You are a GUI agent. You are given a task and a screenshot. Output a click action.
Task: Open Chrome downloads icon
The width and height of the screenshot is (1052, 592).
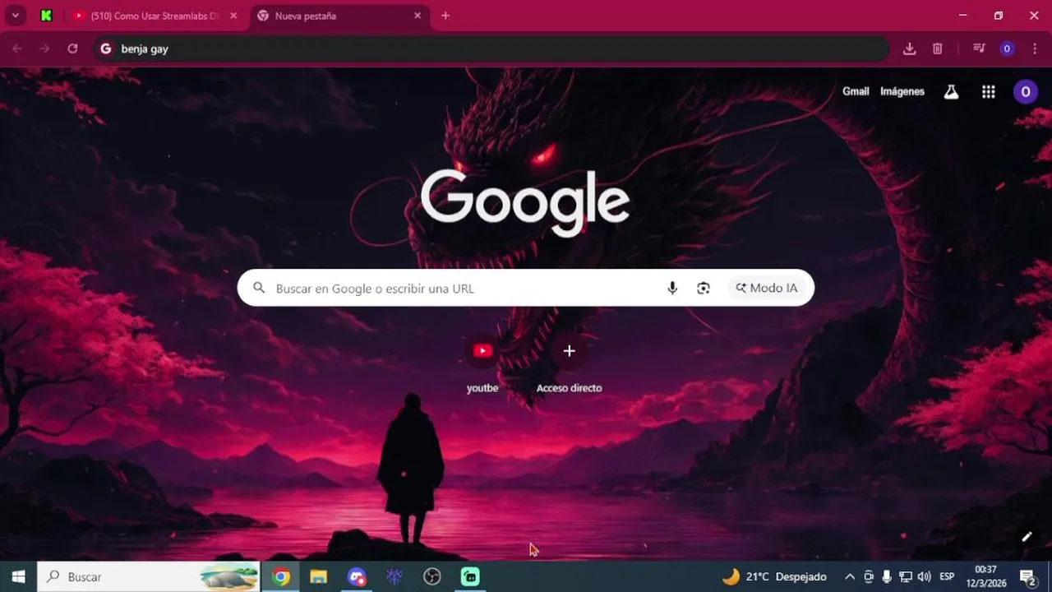909,49
